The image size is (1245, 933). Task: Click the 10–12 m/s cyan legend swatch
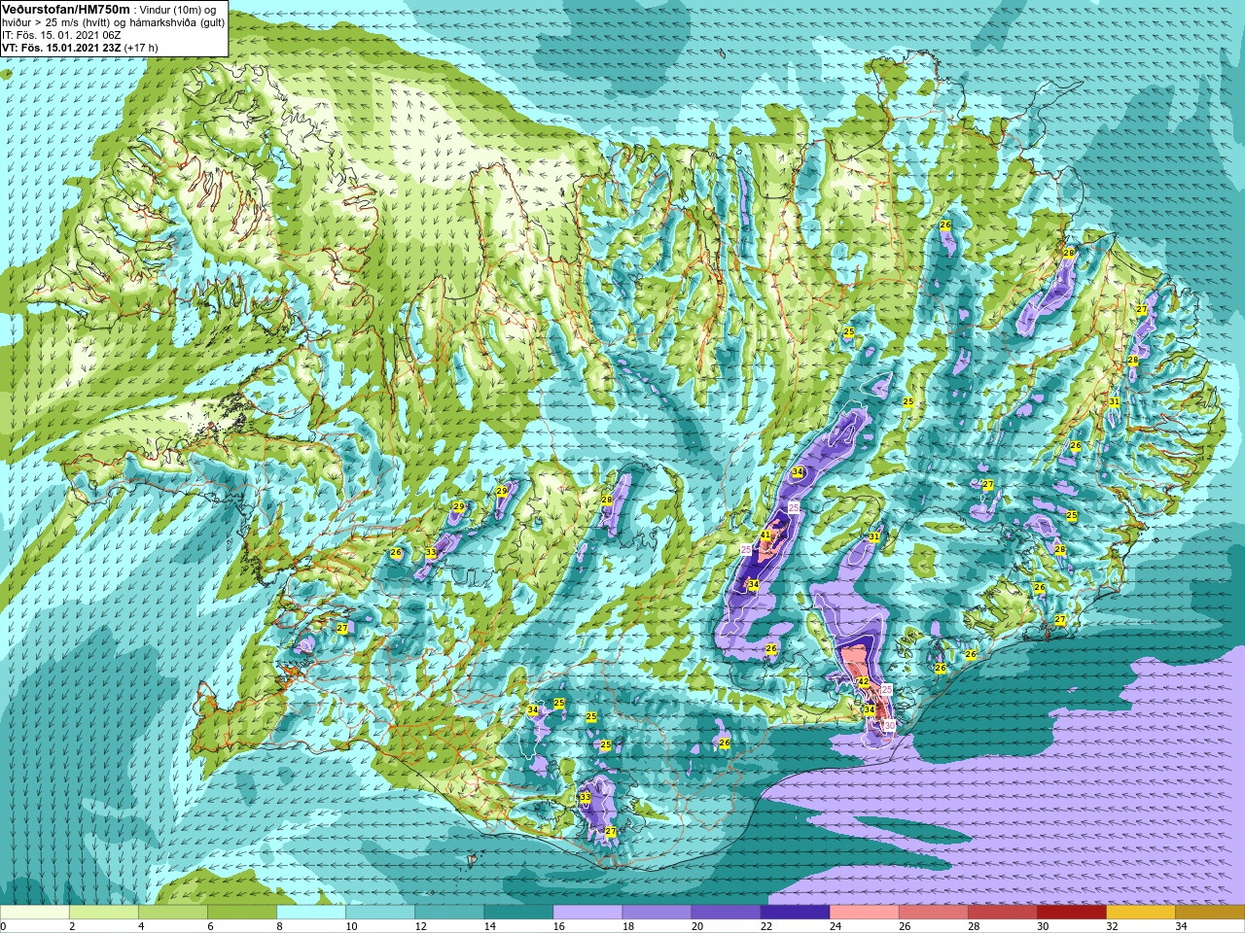tap(380, 912)
